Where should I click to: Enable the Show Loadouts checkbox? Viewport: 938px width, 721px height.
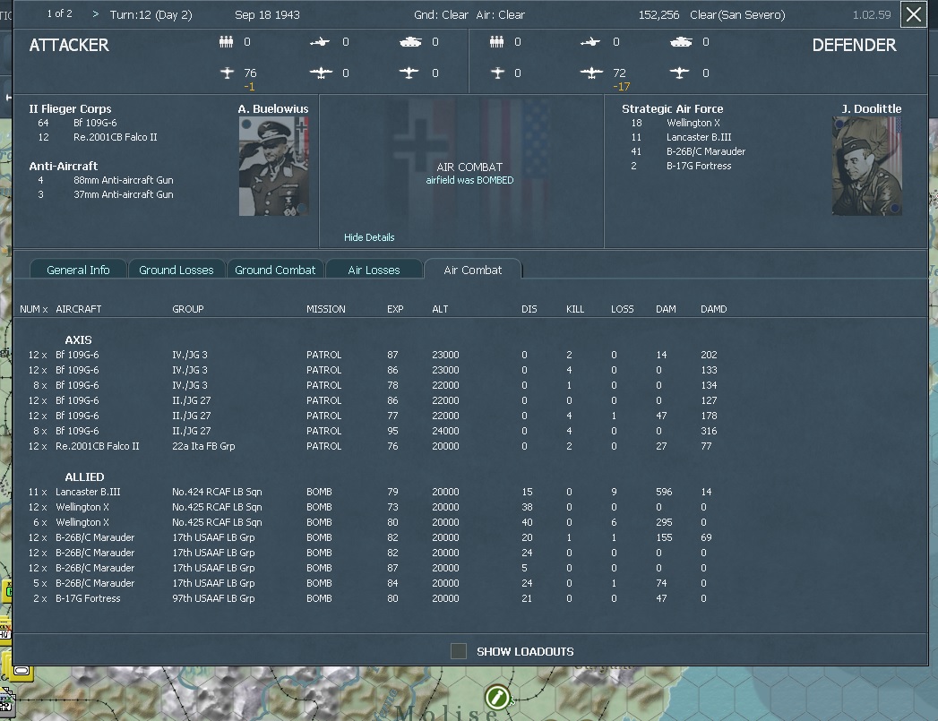tap(460, 652)
